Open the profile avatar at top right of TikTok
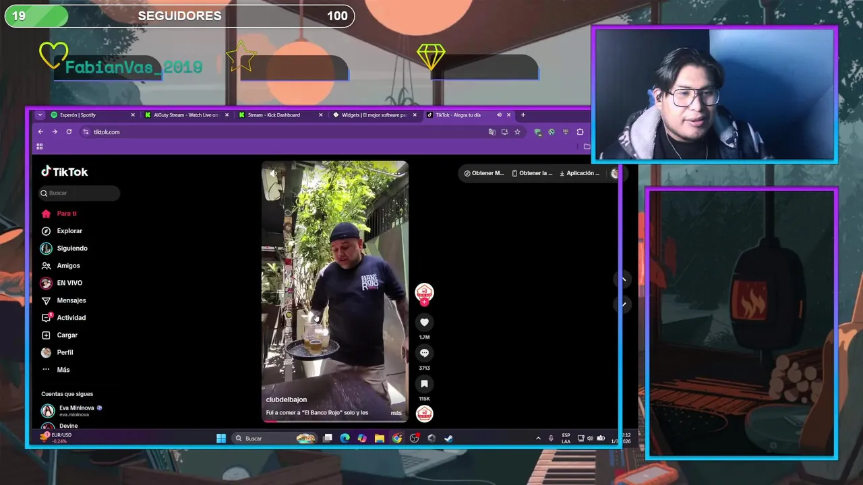Screen dimensions: 863x485 click(x=614, y=173)
